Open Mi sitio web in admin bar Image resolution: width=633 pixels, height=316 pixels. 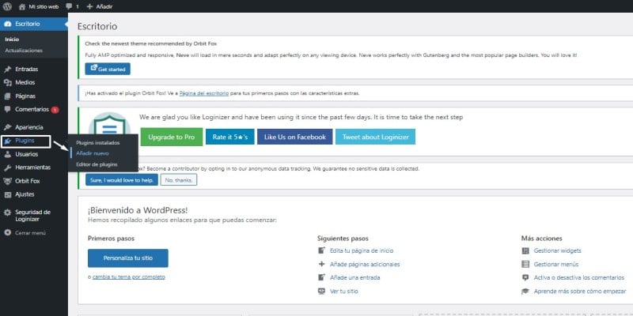(44, 7)
